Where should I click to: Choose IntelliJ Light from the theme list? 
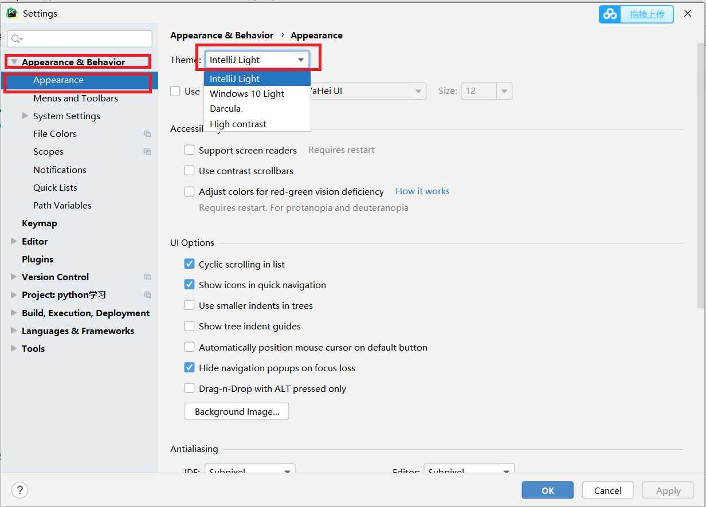257,78
